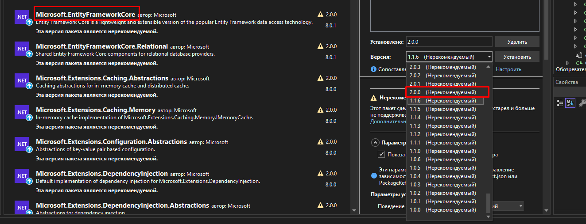586x224 pixels.
Task: Click the wrench file icon in Solution Explorer
Action: click(578, 55)
